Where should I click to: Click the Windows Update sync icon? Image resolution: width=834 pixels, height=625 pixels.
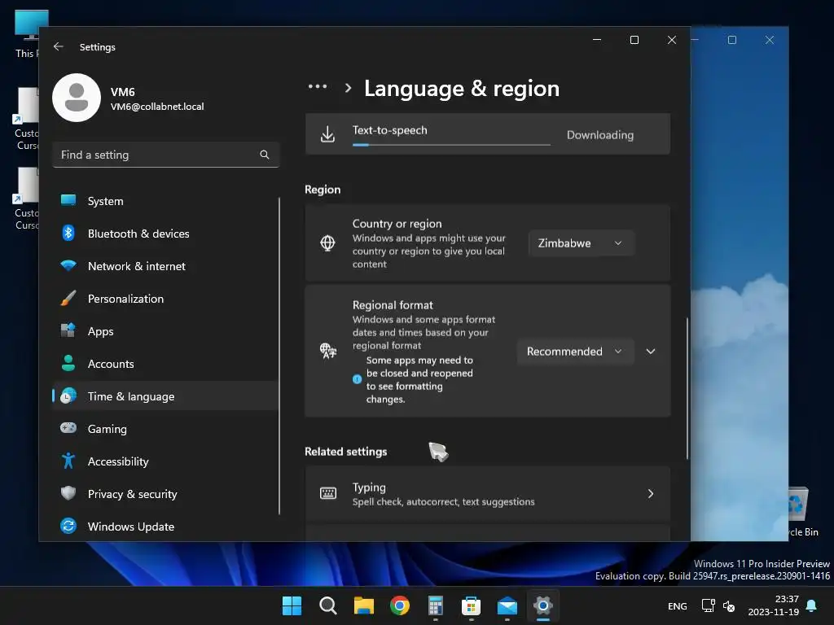point(68,526)
